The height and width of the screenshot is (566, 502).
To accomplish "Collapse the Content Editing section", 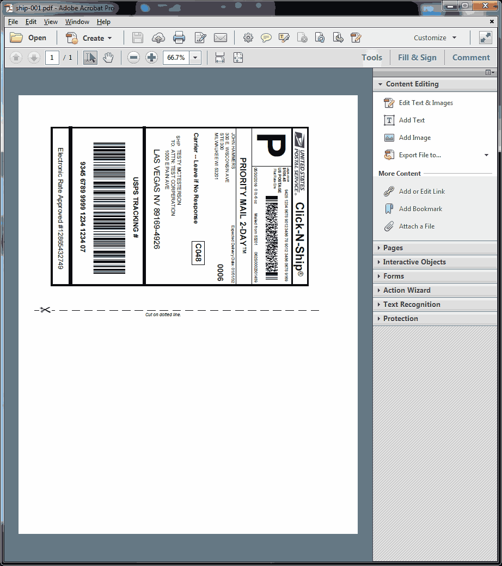I will [x=435, y=84].
